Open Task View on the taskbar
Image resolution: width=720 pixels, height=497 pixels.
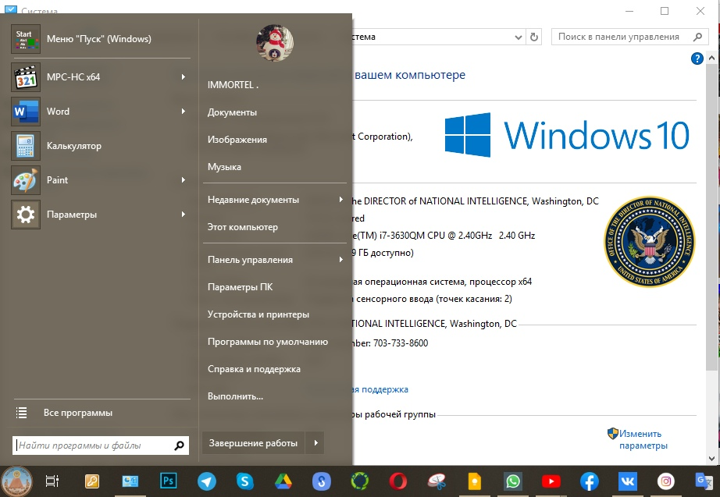coord(52,481)
